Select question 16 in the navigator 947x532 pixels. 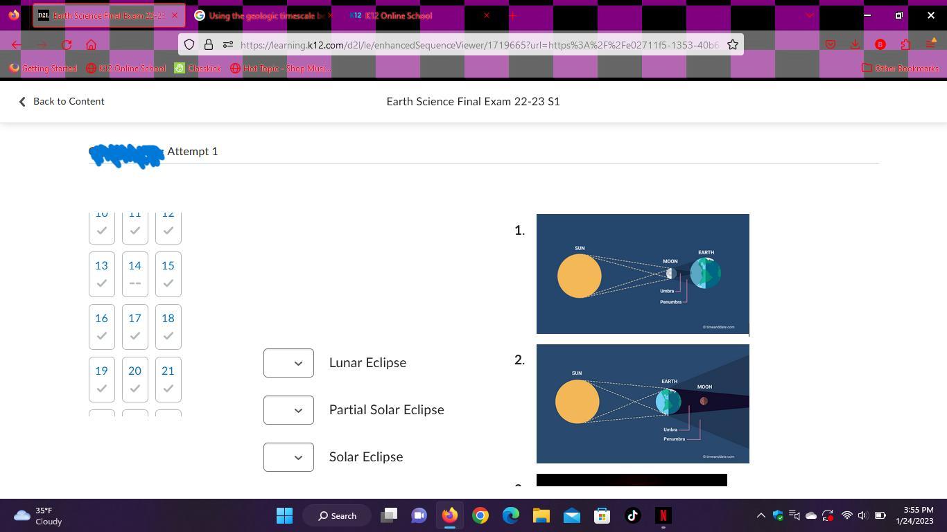(101, 326)
